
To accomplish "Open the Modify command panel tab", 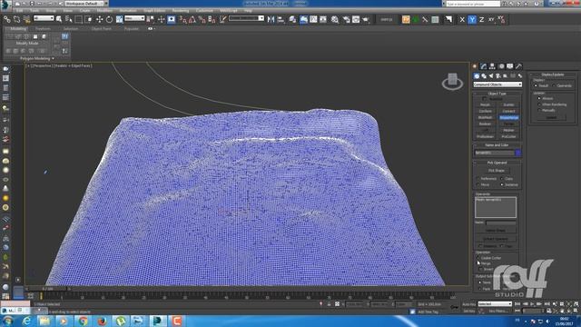I will (484, 66).
